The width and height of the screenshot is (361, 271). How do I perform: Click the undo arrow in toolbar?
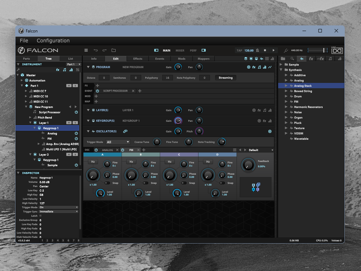(x=96, y=50)
